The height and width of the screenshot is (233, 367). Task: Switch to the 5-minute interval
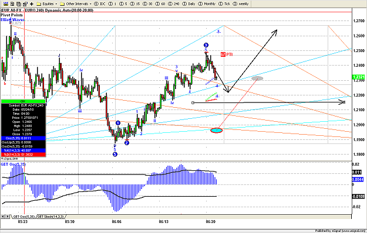123,4
